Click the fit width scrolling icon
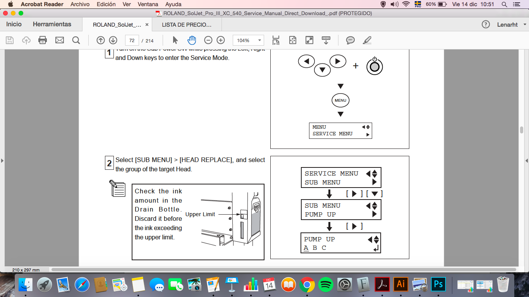 (276, 40)
